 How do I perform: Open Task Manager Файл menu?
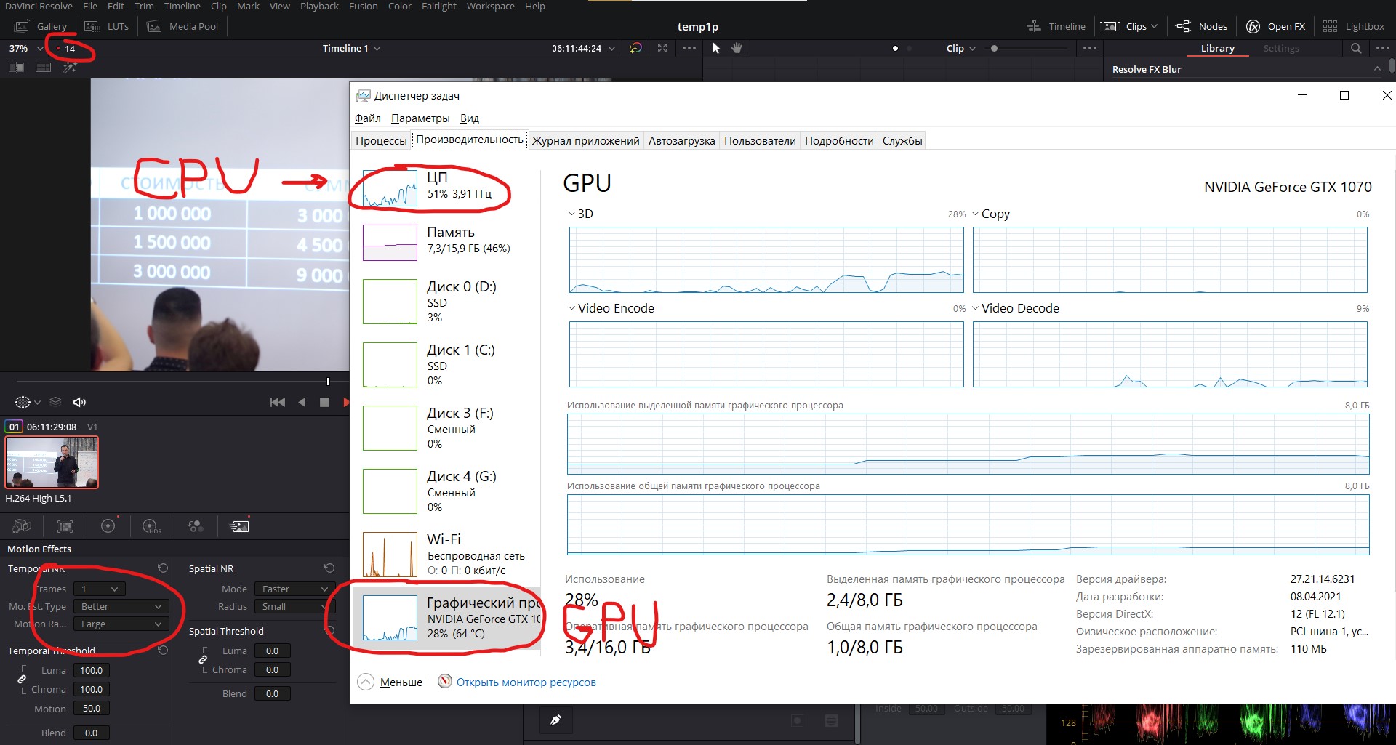(368, 118)
